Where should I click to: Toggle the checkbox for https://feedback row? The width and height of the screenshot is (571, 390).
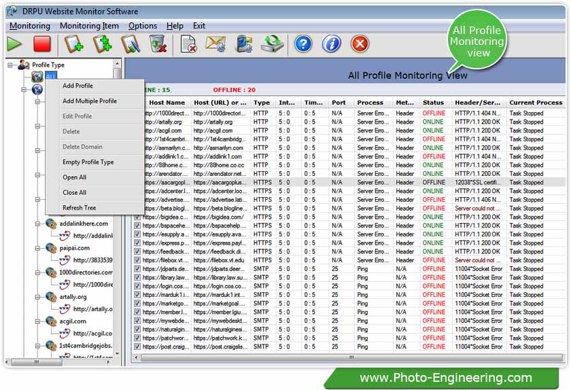[137, 251]
